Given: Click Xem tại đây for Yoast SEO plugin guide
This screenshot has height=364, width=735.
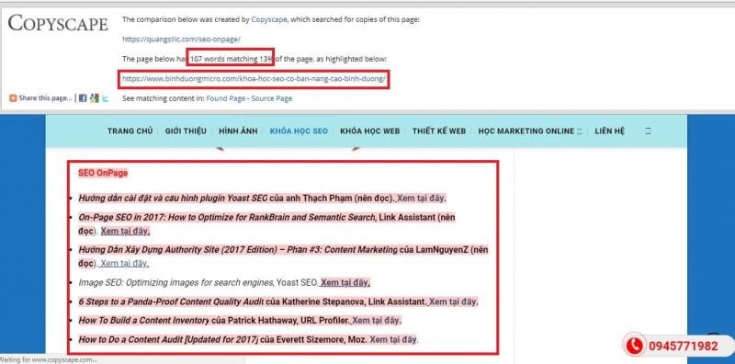Looking at the screenshot, I should pos(421,198).
